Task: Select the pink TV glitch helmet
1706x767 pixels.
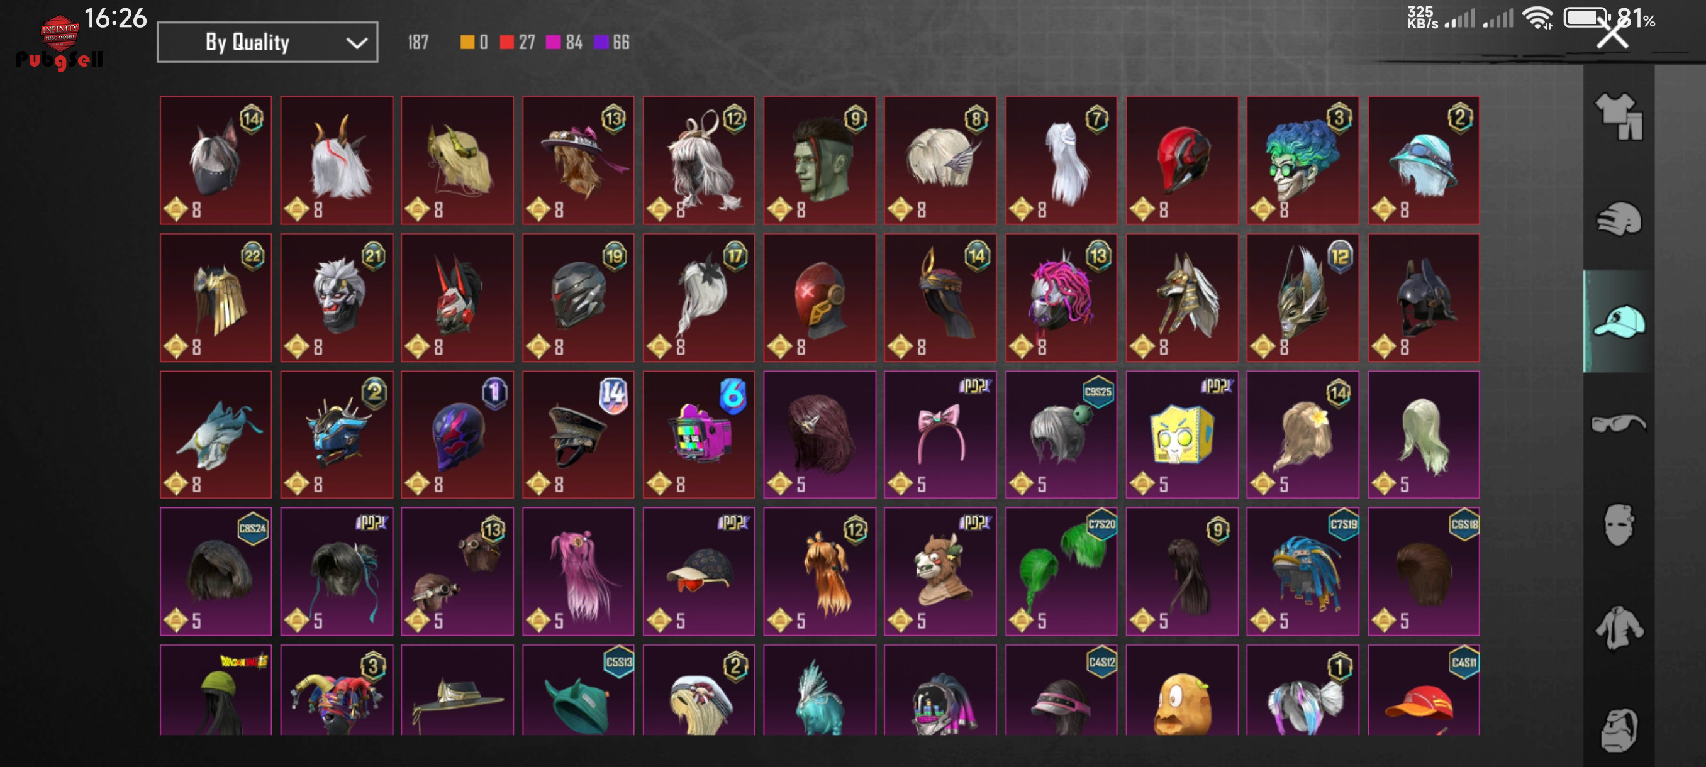Action: tap(698, 434)
